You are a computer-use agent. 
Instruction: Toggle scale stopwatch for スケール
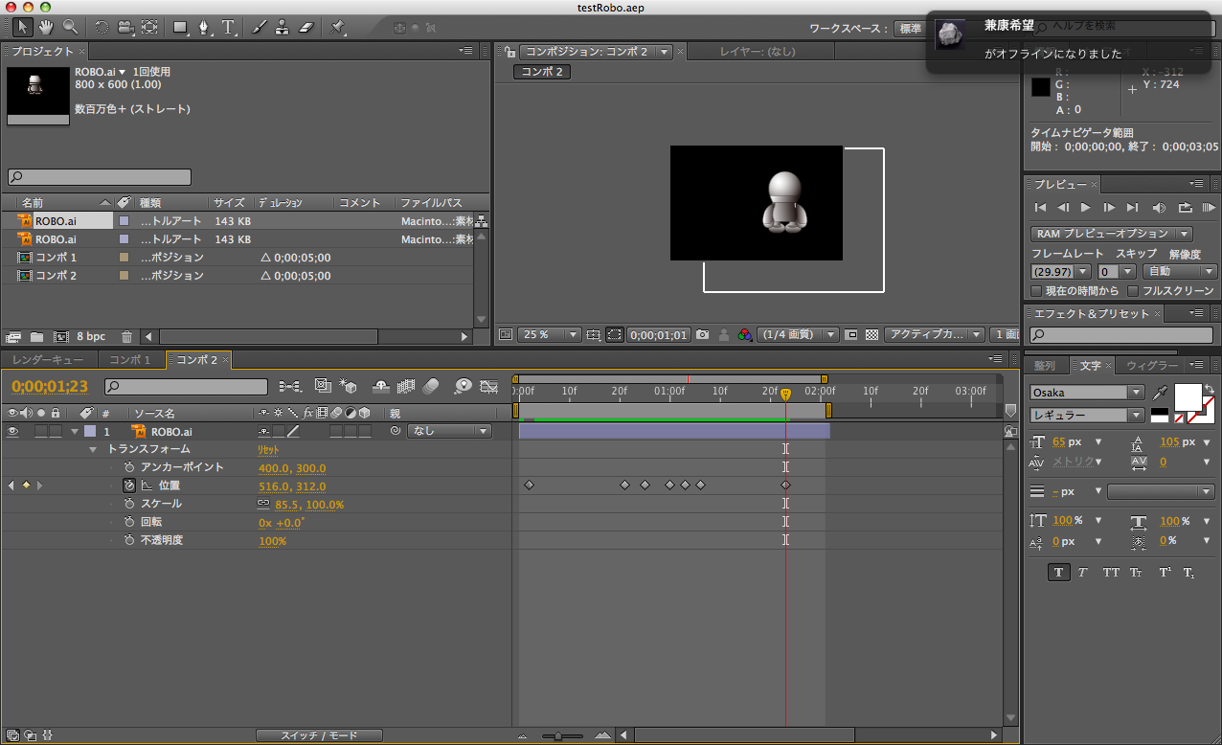click(129, 504)
